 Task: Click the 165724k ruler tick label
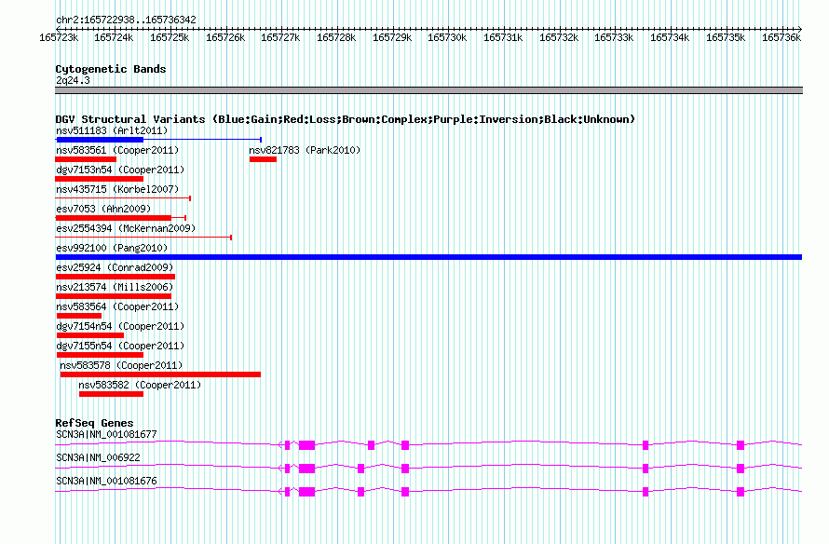[x=114, y=37]
